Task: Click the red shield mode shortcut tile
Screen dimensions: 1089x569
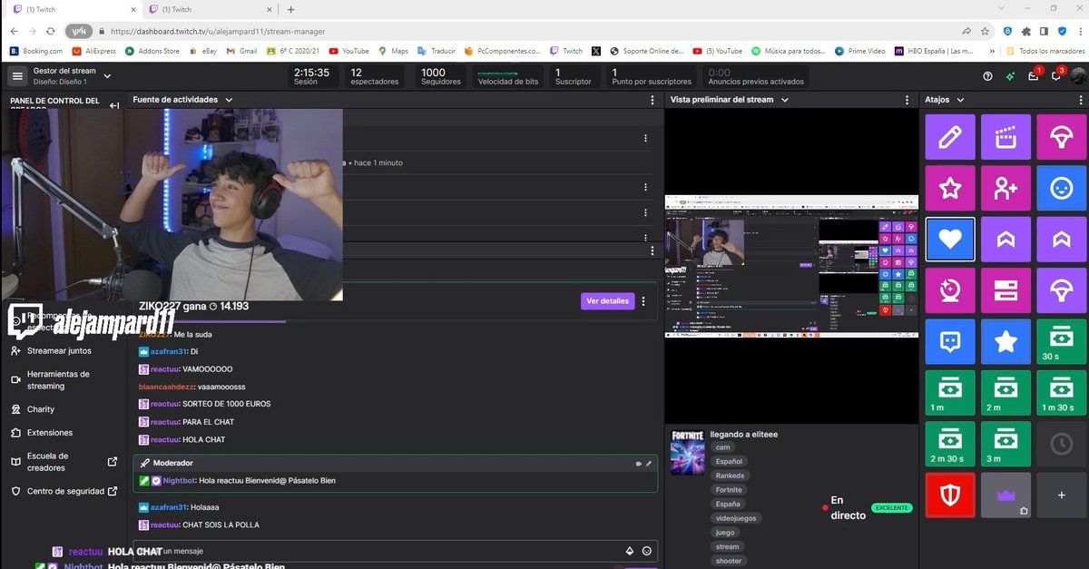Action: click(x=950, y=495)
